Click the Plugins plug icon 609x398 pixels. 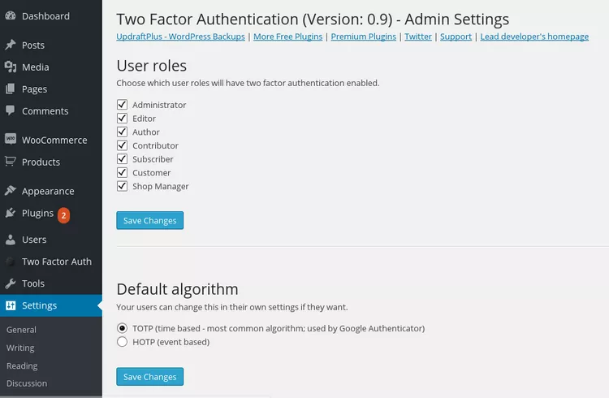pos(11,214)
